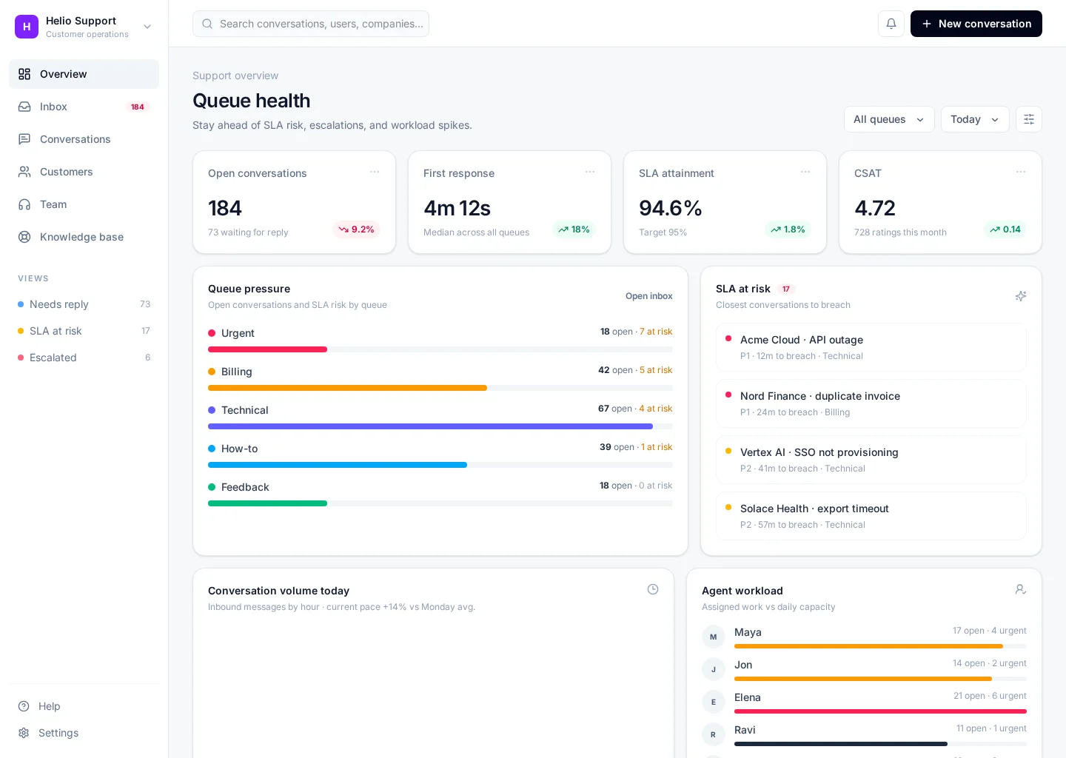Open Inbox in the sidebar
1066x758 pixels.
click(x=84, y=107)
